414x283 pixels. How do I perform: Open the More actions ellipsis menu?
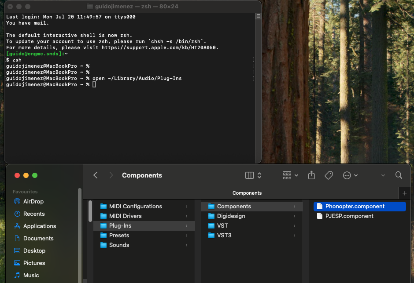tap(350, 175)
